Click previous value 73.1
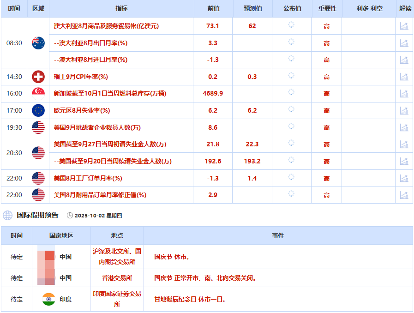 click(x=213, y=26)
